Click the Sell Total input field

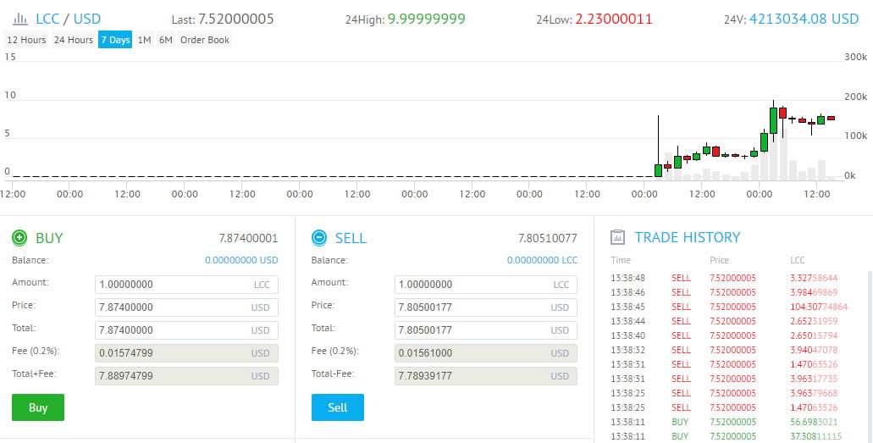(x=485, y=329)
